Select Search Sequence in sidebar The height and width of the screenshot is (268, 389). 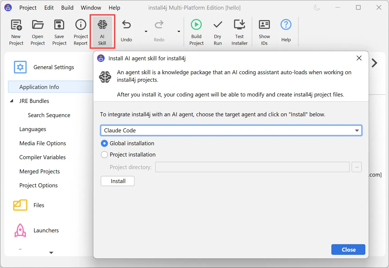point(49,115)
